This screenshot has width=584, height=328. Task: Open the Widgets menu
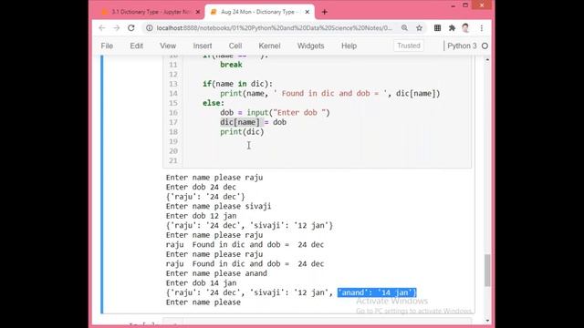pos(310,46)
